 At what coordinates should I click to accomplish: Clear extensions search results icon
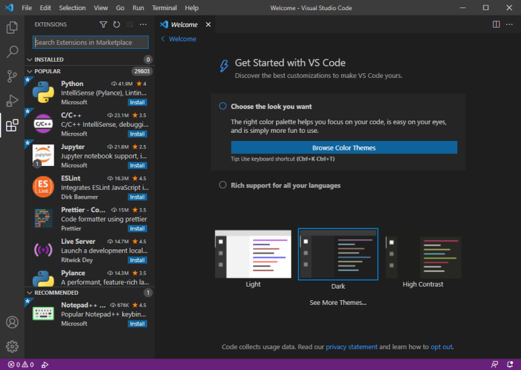[130, 24]
